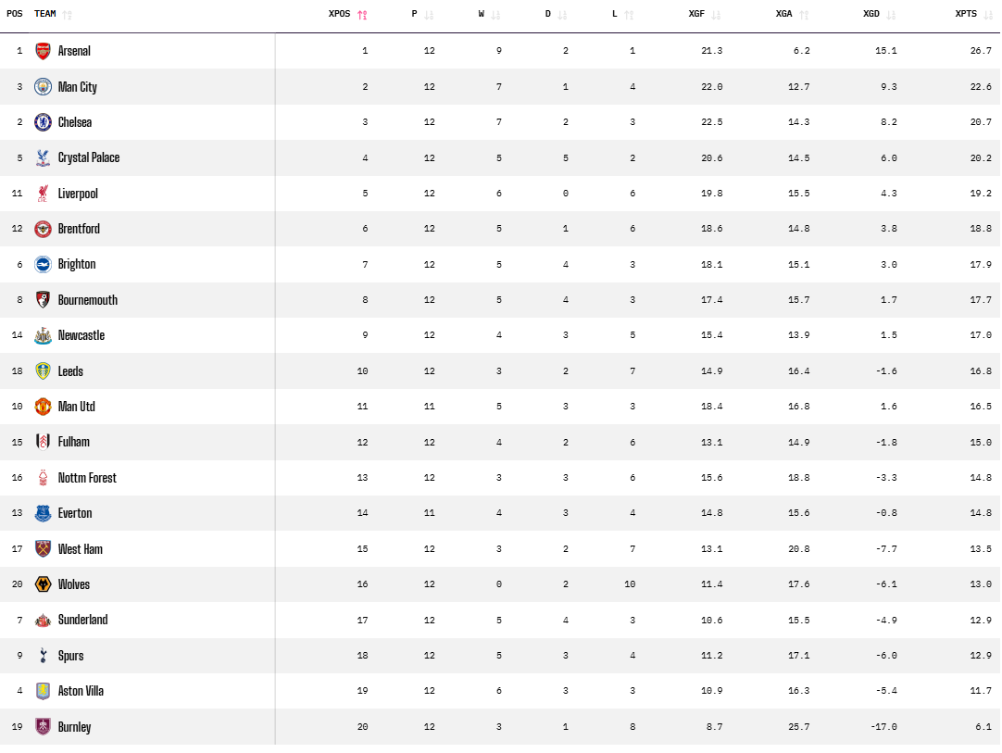Open the Aston Villa team link

coord(81,691)
